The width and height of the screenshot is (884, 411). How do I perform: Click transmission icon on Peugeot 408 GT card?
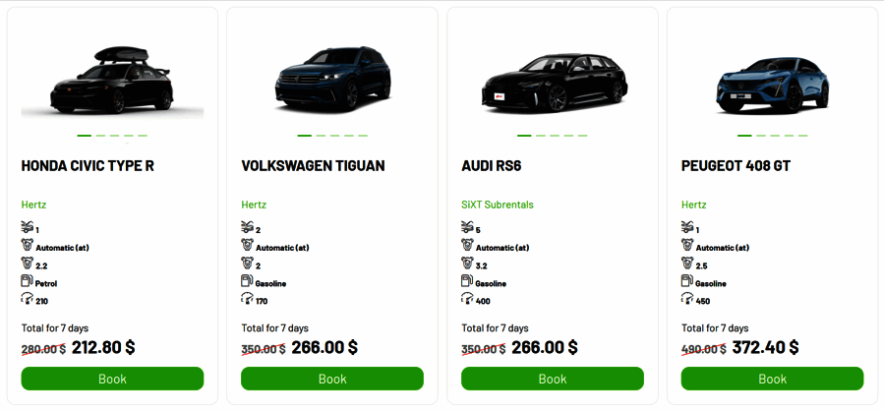tap(687, 246)
